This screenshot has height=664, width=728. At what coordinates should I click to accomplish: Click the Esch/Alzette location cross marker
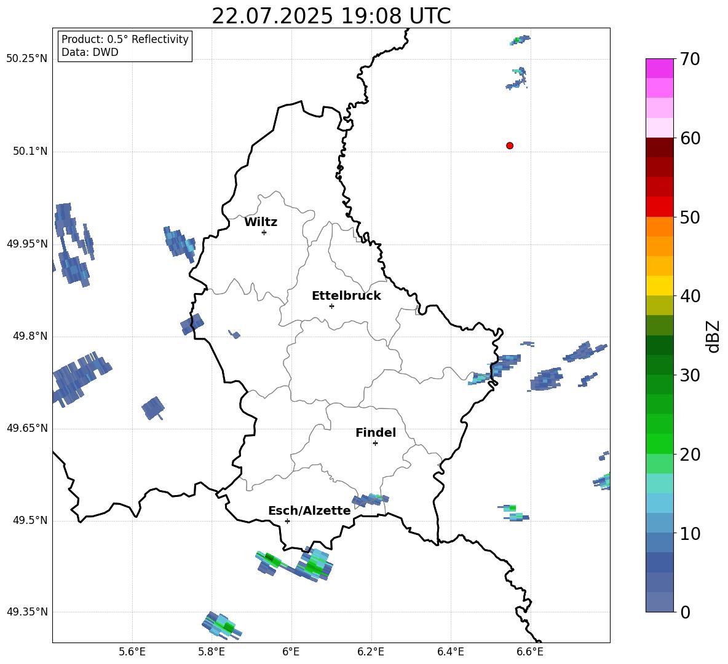tap(287, 521)
